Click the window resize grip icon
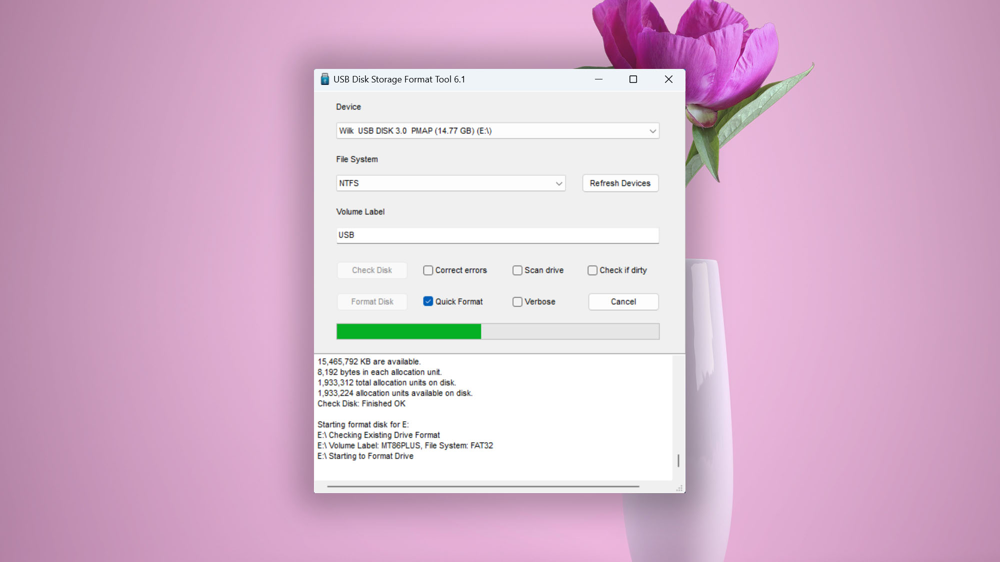The image size is (1000, 562). click(x=679, y=488)
